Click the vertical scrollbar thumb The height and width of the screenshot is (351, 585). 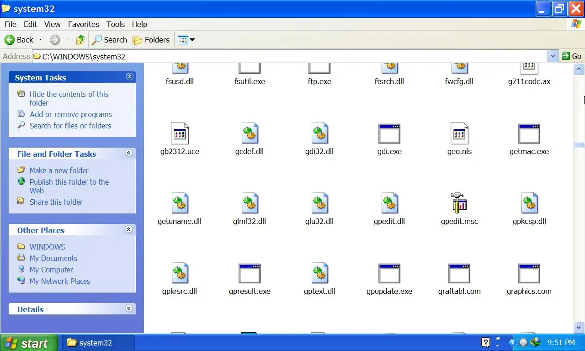579,145
